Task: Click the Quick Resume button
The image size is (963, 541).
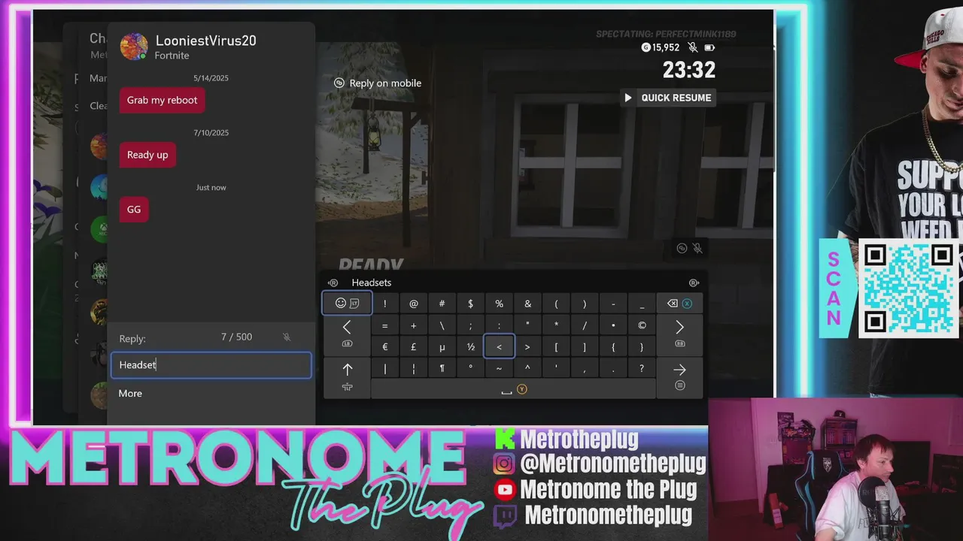Action: coord(667,98)
